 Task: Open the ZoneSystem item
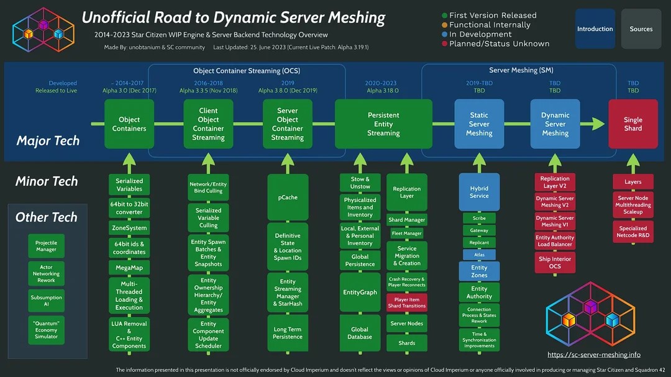pyautogui.click(x=129, y=228)
